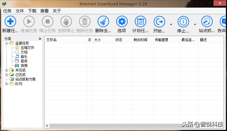This screenshot has height=131, width=227.
Task: Open the 任务 menu
Action: 7,11
